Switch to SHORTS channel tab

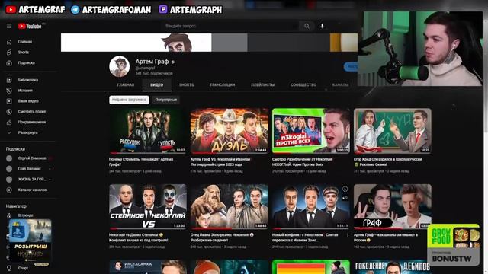pos(186,84)
